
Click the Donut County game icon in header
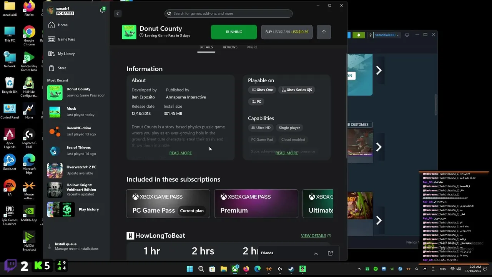(129, 32)
